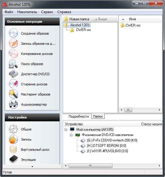Select (G:) FvFx CDDVDvx+tech-200 (4:0) row
The image size is (165, 177).
tap(112, 140)
